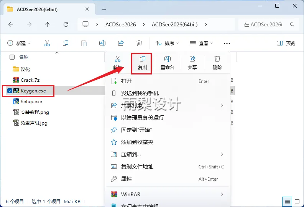This screenshot has width=304, height=207.
Task: Click the search magnifier icon
Action: pyautogui.click(x=292, y=24)
